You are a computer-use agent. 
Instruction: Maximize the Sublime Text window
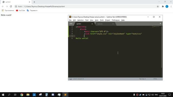click(x=154, y=17)
